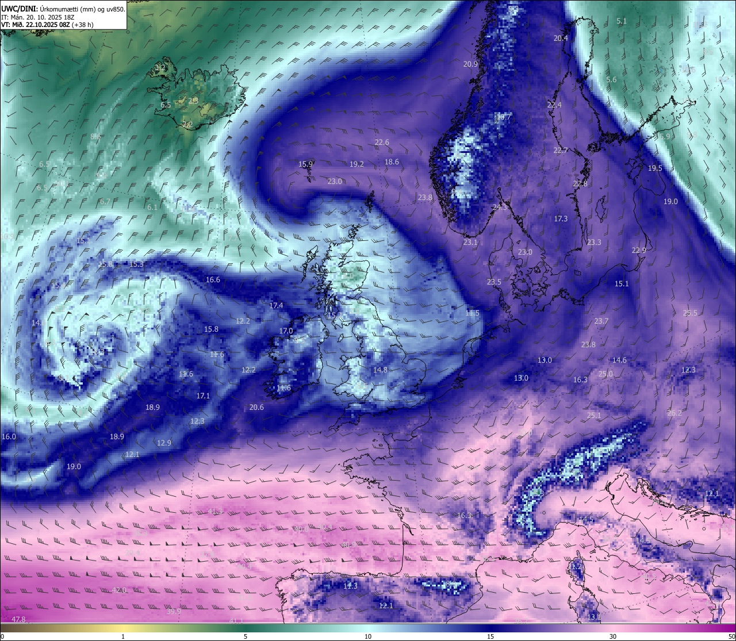Click the 18.6 map value

click(392, 162)
